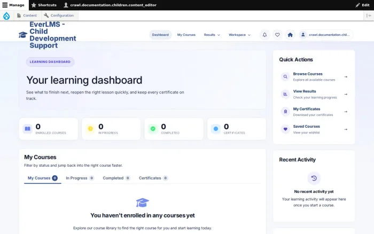
Task: Click the Enrolled Courses book icon
Action: coord(27,129)
